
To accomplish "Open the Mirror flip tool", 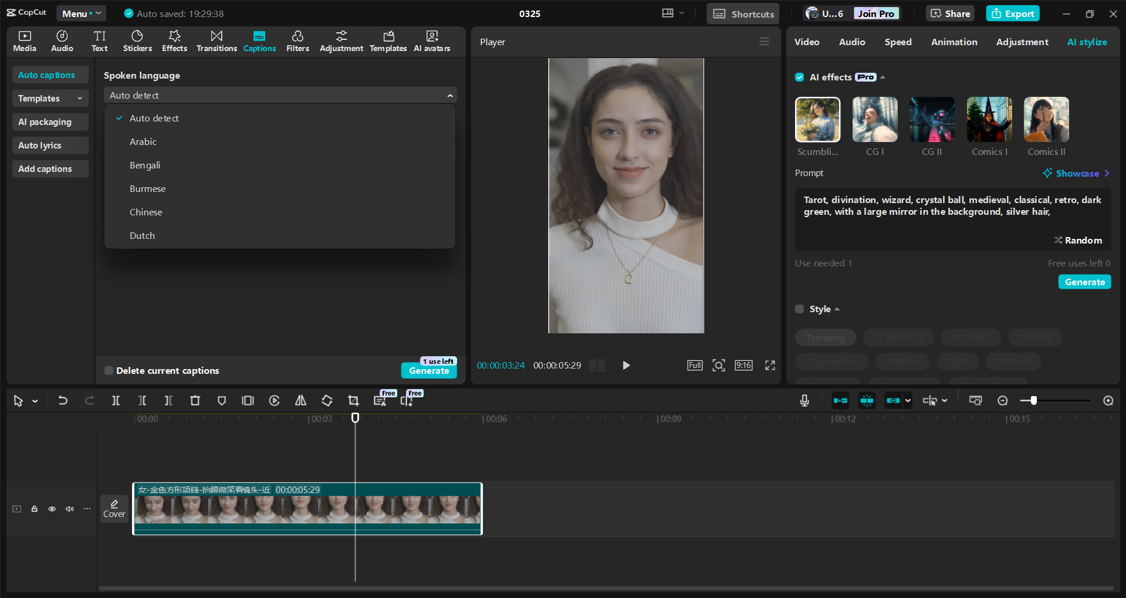I will [300, 400].
